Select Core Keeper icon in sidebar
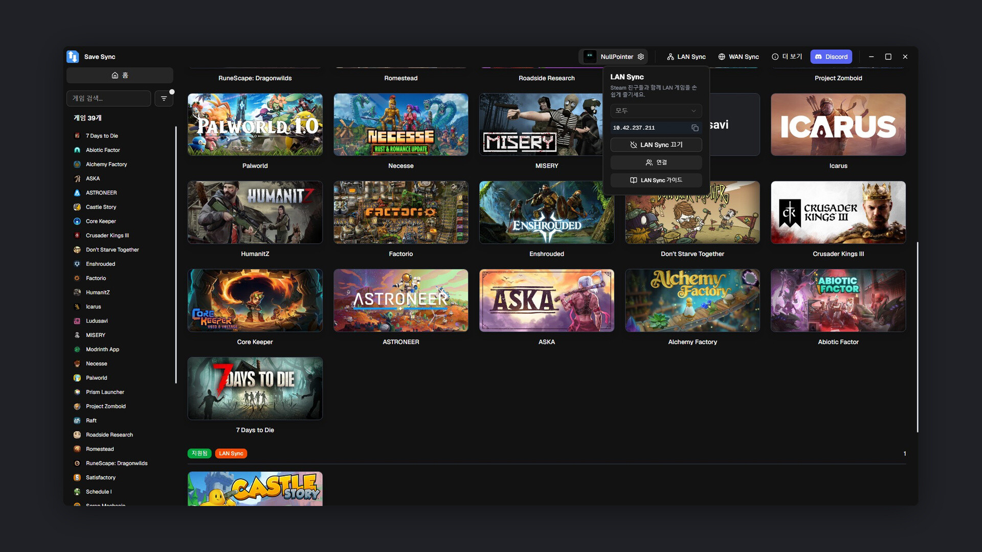The image size is (982, 552). [77, 221]
